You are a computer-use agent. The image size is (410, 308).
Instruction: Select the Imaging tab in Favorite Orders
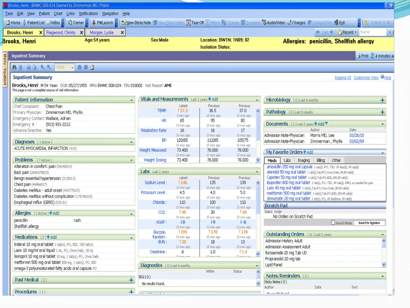pyautogui.click(x=303, y=160)
